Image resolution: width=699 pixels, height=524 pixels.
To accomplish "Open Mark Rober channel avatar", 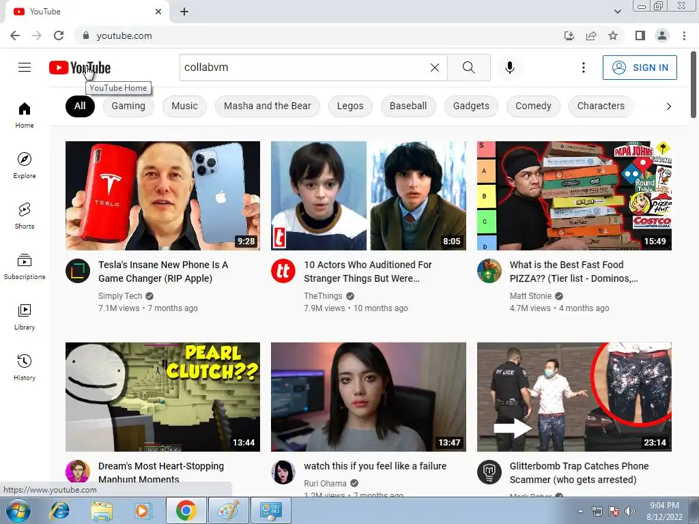I will click(x=489, y=472).
